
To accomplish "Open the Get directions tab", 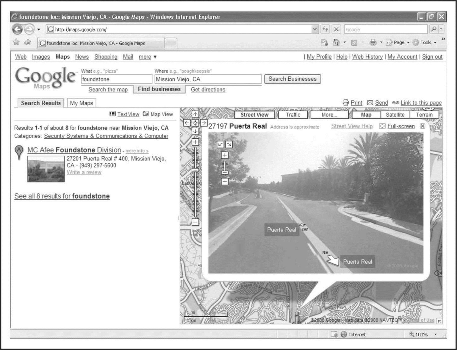I will pyautogui.click(x=208, y=90).
